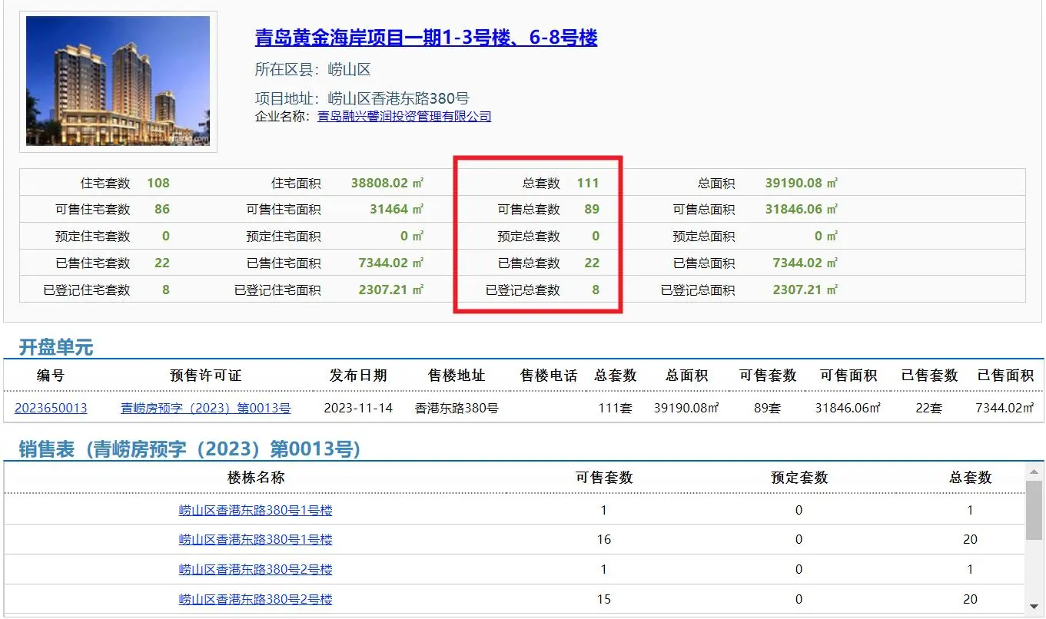This screenshot has width=1046, height=619.
Task: Click the 可售面积 column header
Action: click(x=848, y=376)
